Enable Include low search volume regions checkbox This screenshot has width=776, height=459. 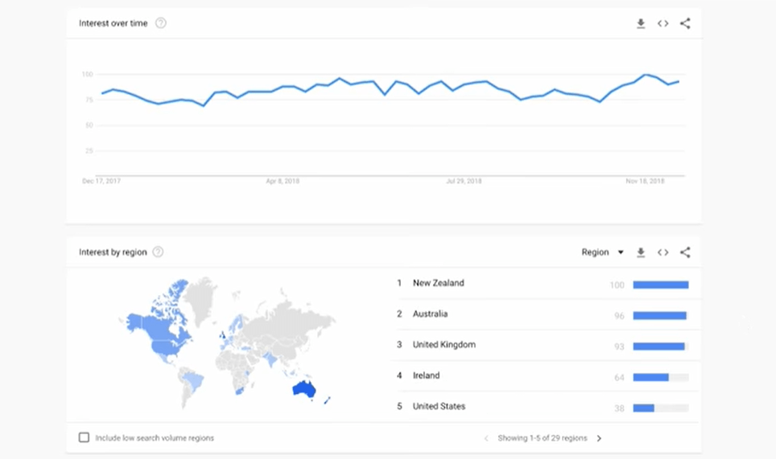[84, 438]
